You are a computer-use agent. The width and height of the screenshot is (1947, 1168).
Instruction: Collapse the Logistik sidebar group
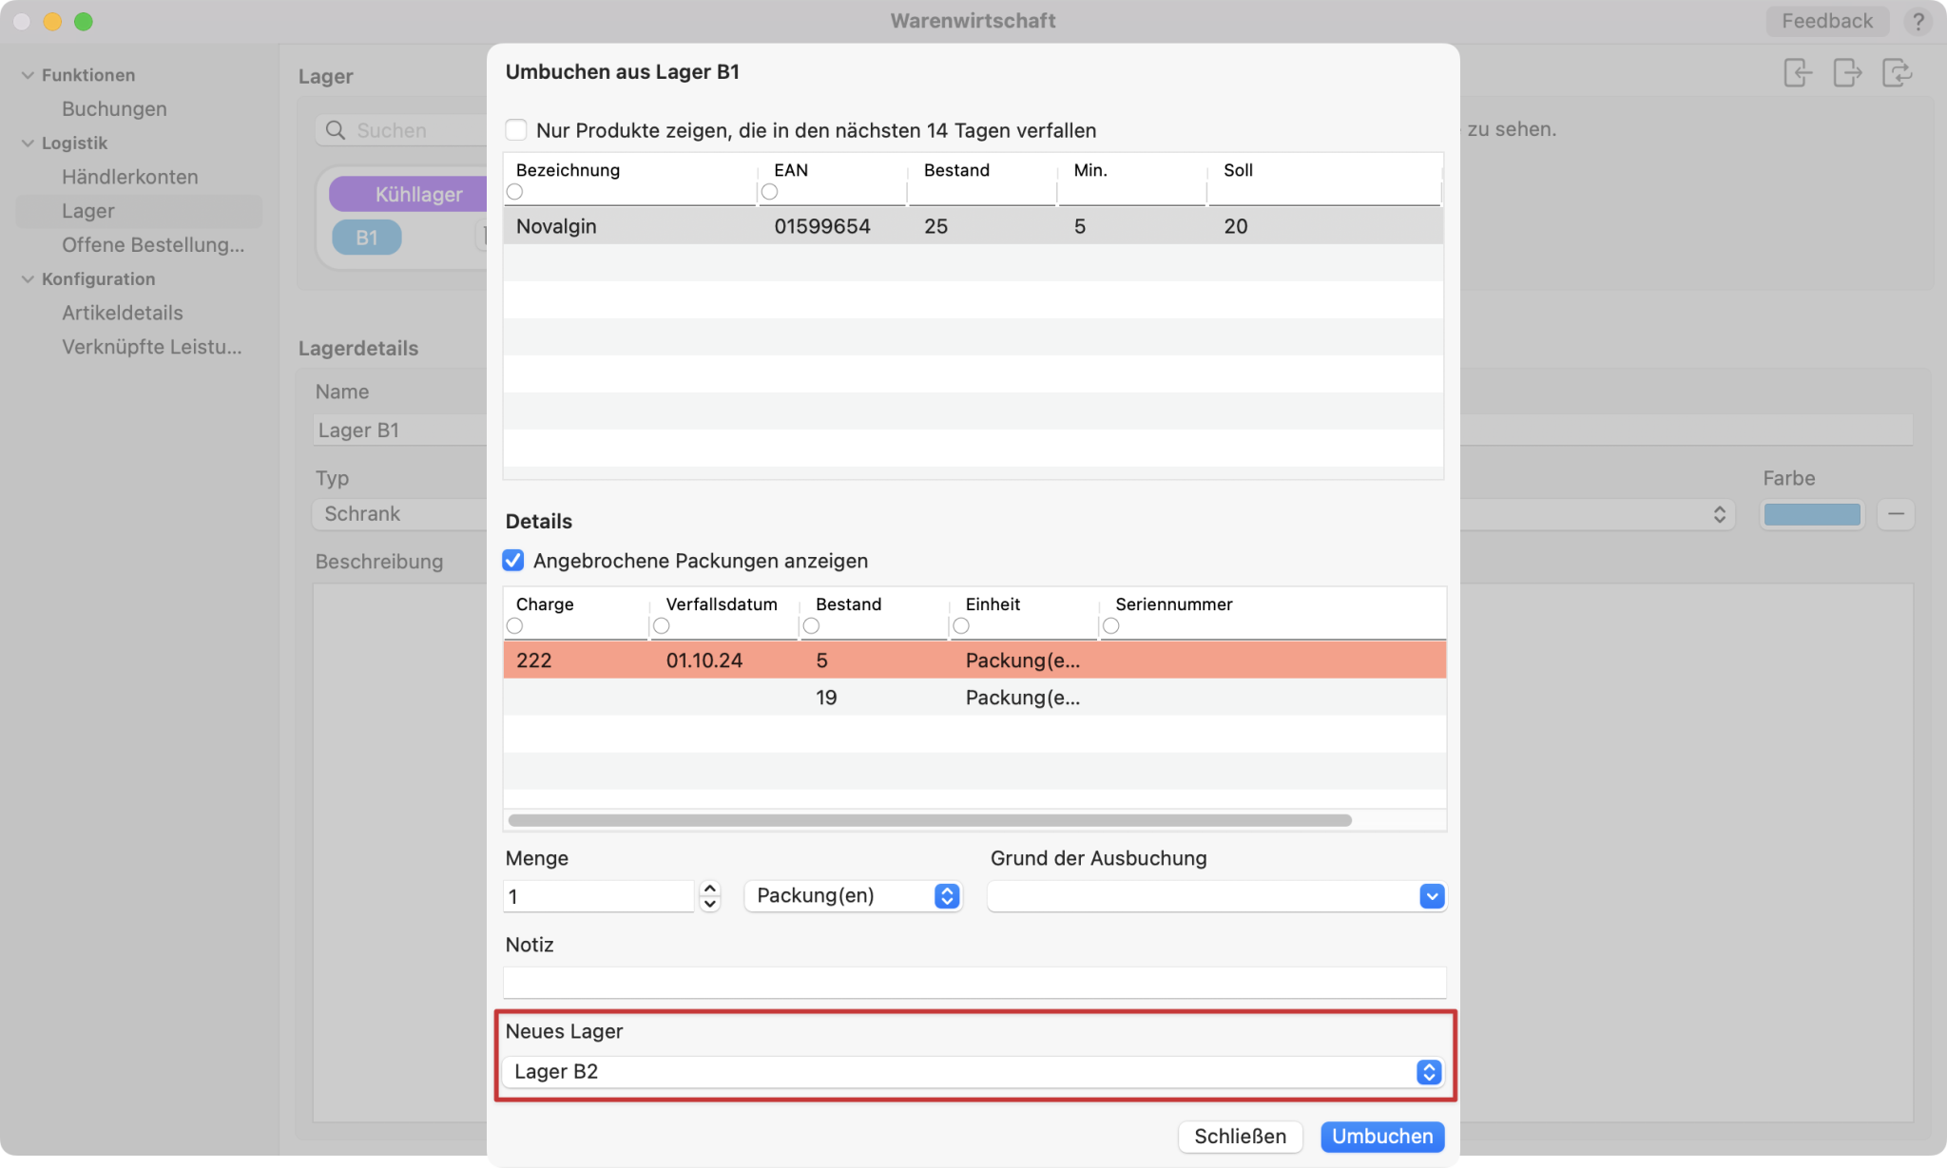pos(28,144)
